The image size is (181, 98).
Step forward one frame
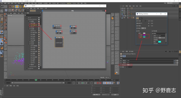(x=85, y=83)
